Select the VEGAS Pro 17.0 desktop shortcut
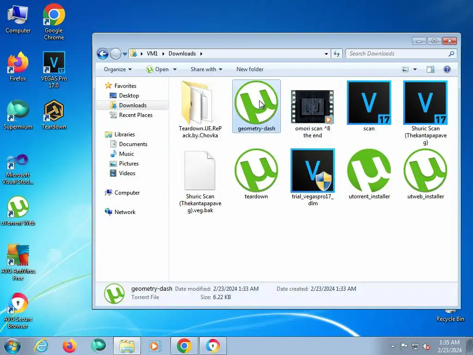This screenshot has width=473, height=355. (x=54, y=70)
